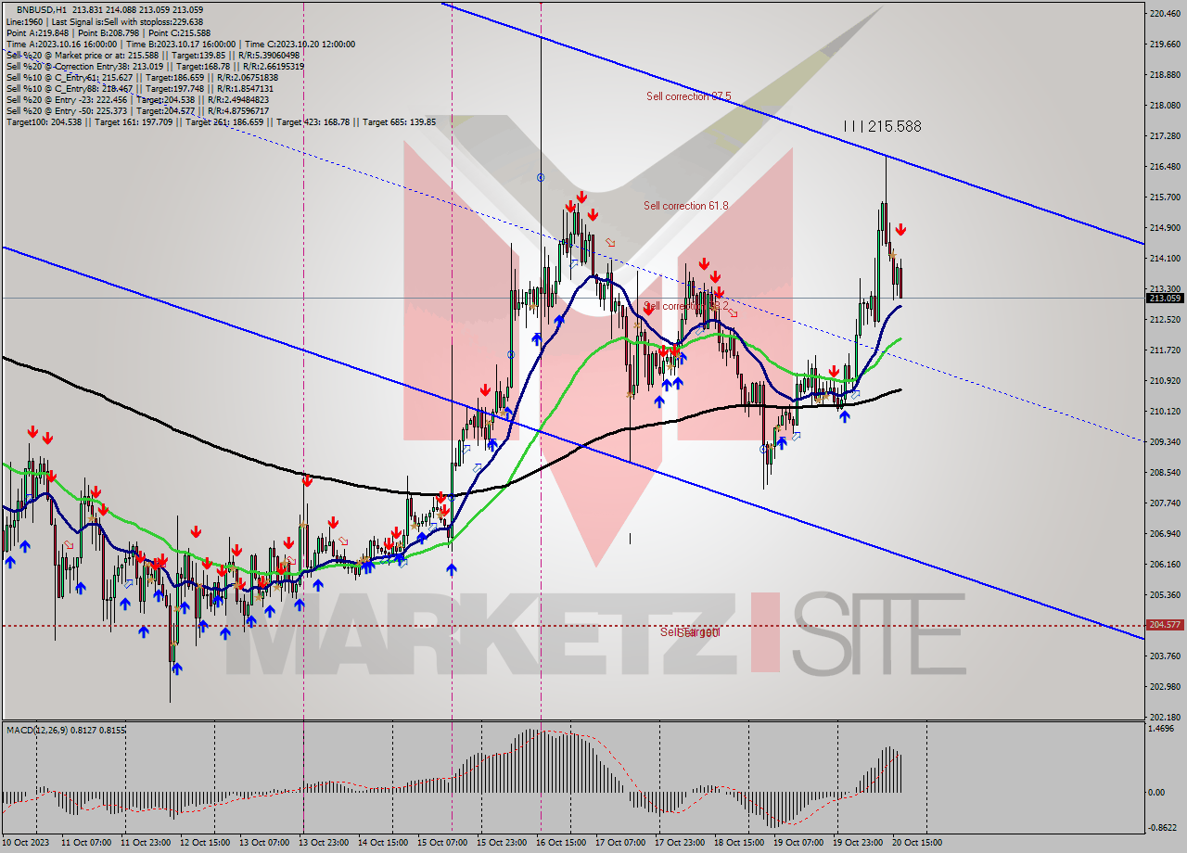Click the 205.360 price axis label
This screenshot has width=1187, height=853.
(x=1165, y=595)
